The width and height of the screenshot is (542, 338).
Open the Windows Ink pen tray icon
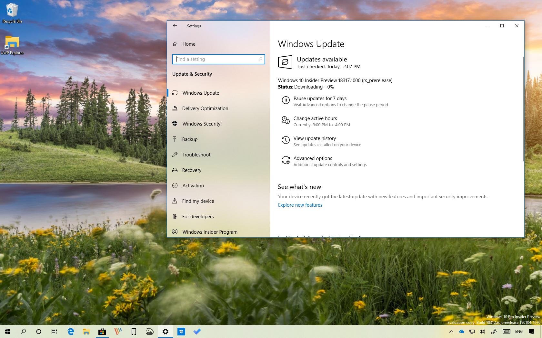(494, 332)
